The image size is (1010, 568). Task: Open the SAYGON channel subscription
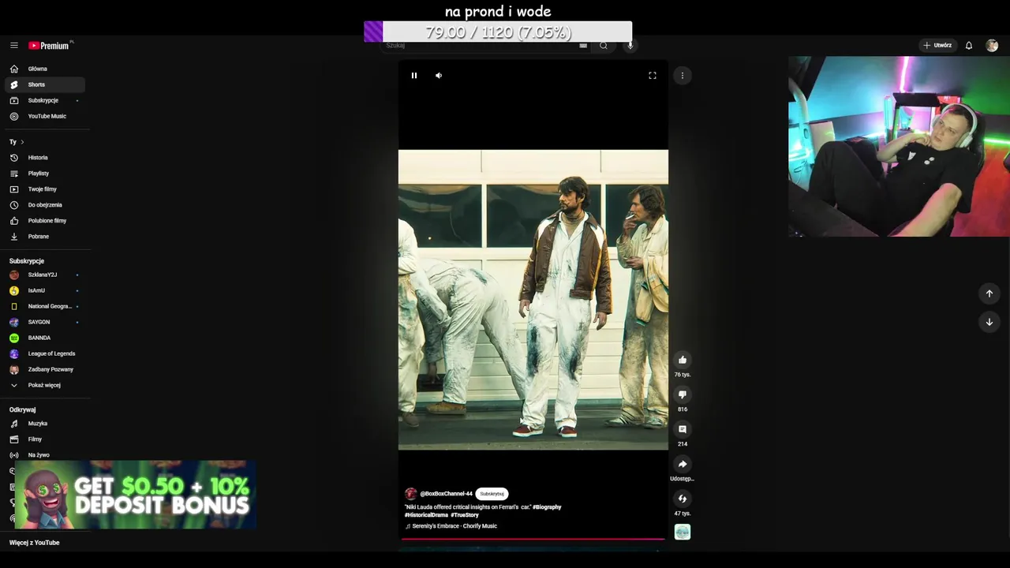[45, 322]
